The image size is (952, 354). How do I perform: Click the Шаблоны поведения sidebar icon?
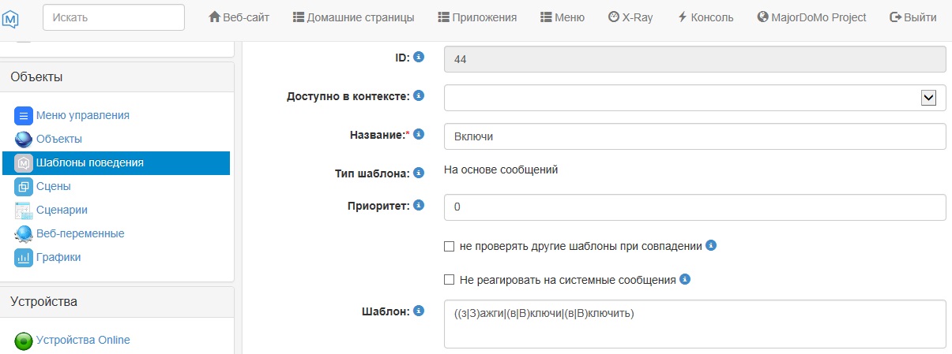click(24, 163)
